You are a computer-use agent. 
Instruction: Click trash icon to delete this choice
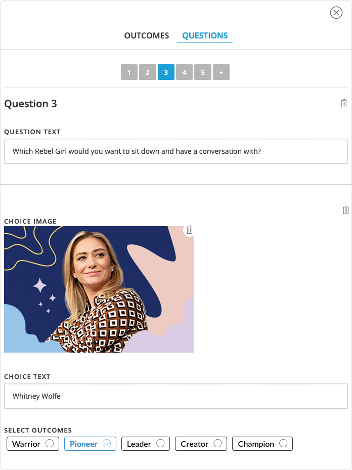click(x=346, y=210)
